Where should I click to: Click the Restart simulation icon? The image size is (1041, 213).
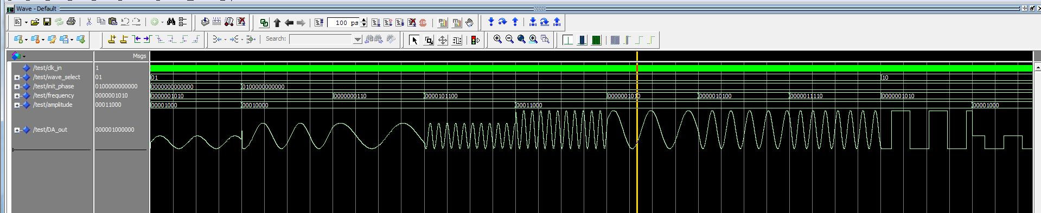tap(319, 23)
